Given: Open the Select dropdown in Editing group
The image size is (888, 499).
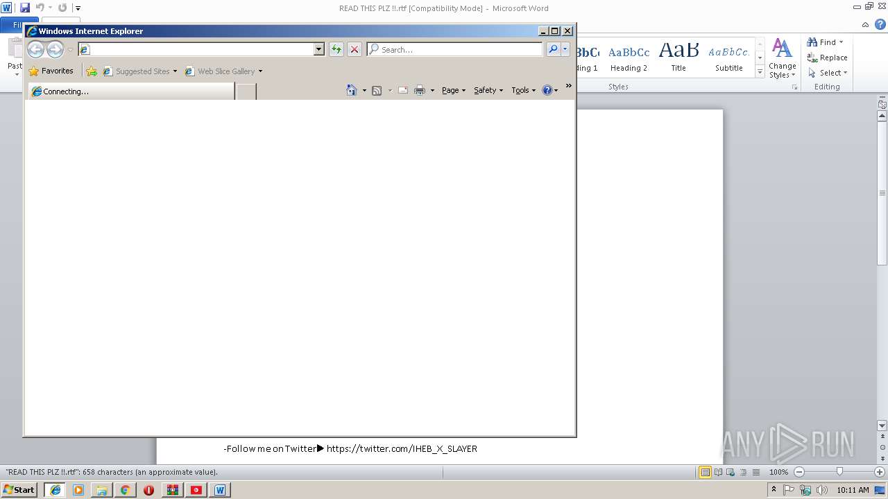Looking at the screenshot, I should click(x=828, y=73).
